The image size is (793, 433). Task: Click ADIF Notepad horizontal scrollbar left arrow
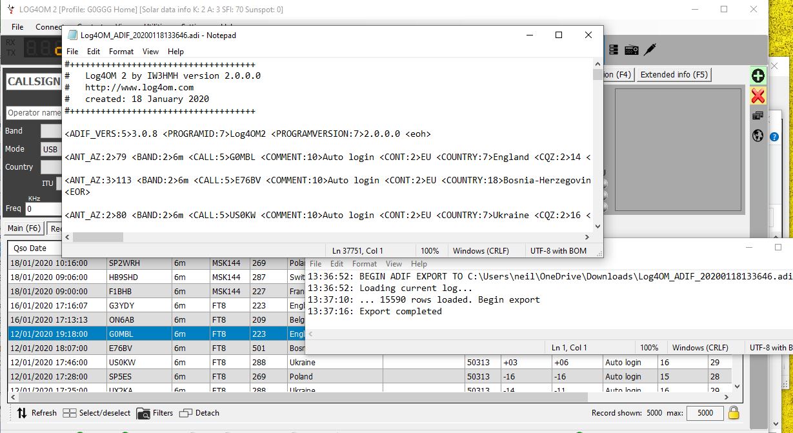67,237
